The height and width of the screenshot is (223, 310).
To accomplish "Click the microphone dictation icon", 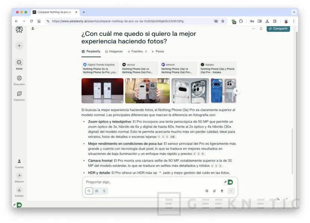I will tap(222, 191).
